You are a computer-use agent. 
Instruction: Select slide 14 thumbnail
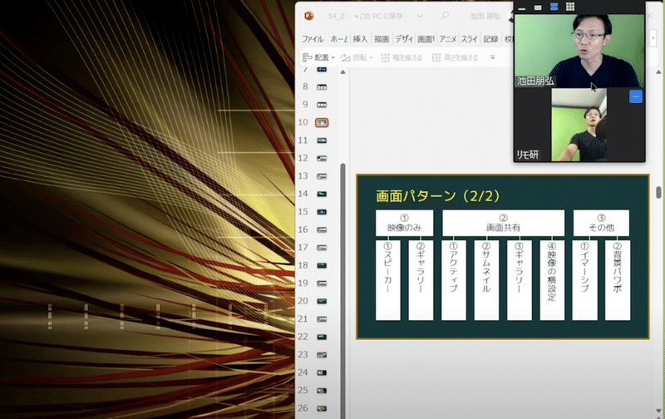point(322,194)
